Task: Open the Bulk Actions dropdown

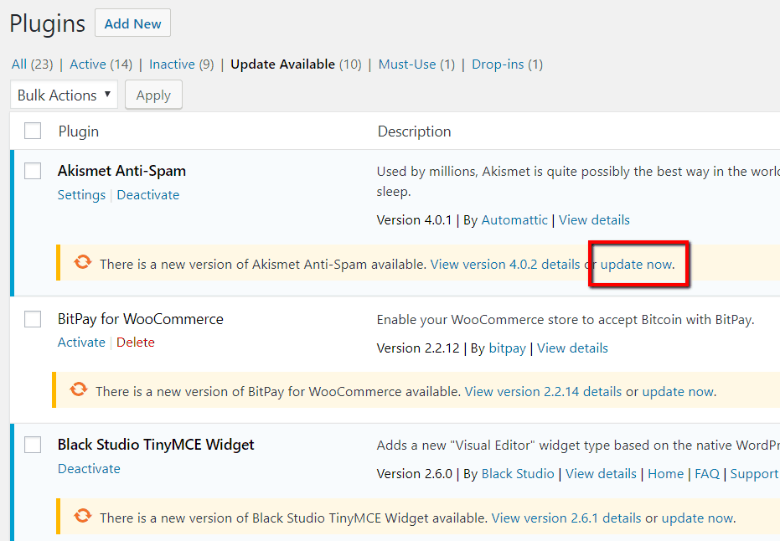Action: pos(65,95)
